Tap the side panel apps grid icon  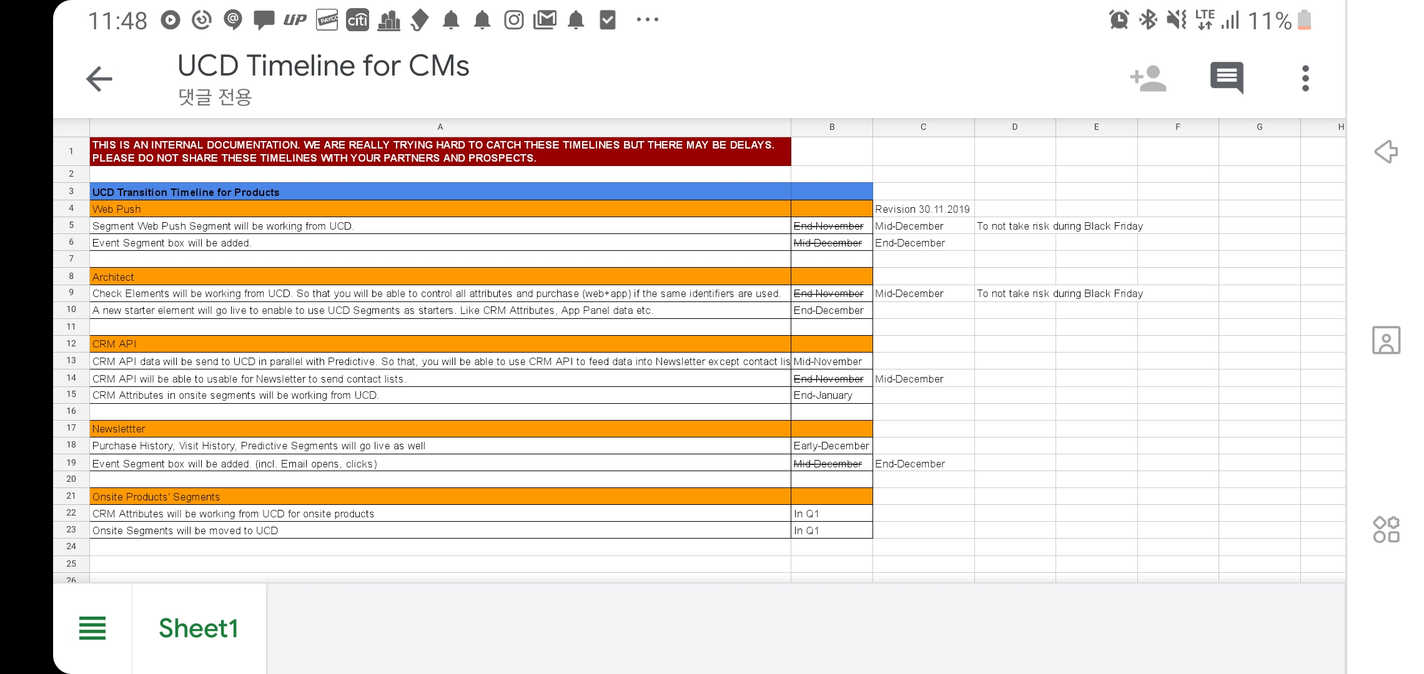(x=1386, y=529)
